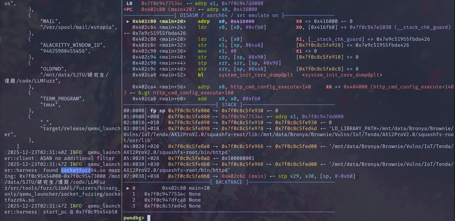Viewport: 455px width, 221px height.
Task: Click the red exclamation mark after stack entry 07
Action: 357,176
